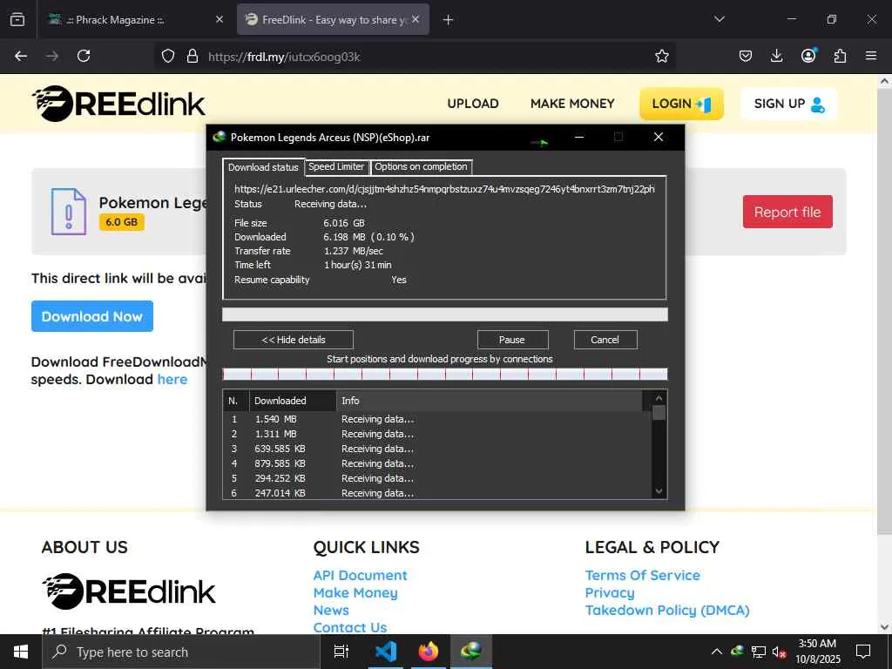This screenshot has height=669, width=892.
Task: Close the Phrack Magazine tab
Action: coord(220,19)
